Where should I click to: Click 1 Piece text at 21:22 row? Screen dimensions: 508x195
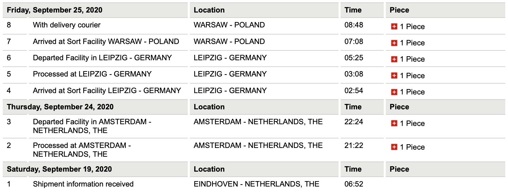tap(412, 147)
